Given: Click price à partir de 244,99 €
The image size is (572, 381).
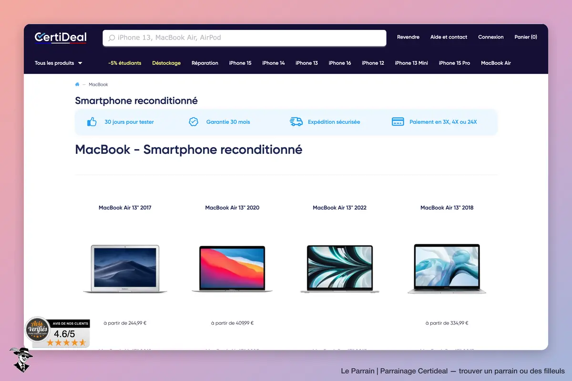Looking at the screenshot, I should tap(125, 323).
